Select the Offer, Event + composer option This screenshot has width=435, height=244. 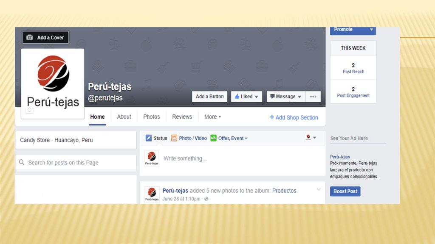229,138
